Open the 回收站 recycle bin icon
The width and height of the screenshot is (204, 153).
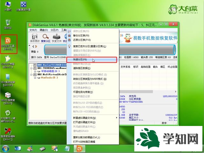[8, 24]
